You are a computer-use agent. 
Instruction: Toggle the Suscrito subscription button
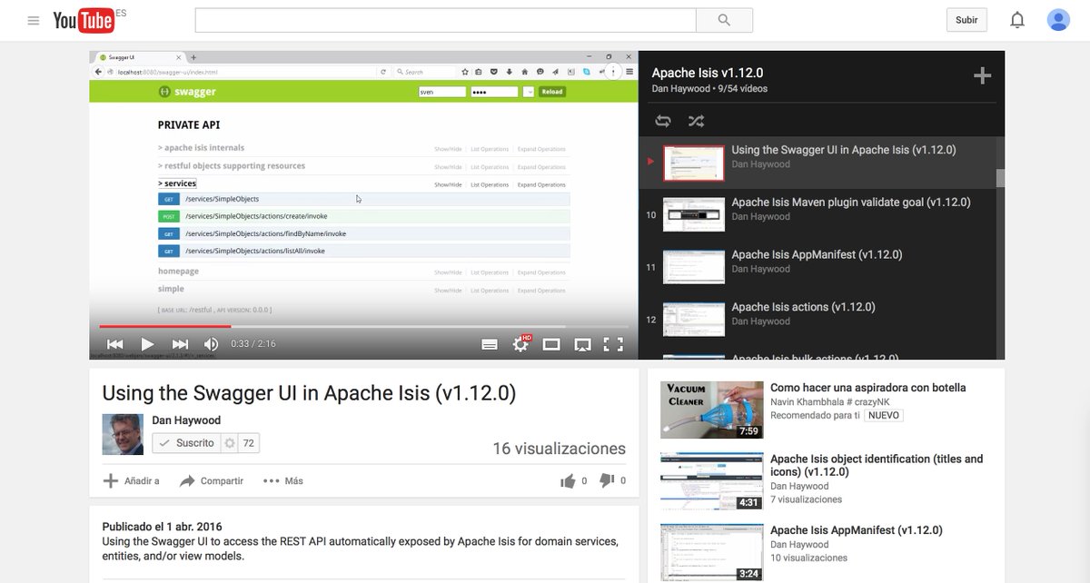(186, 443)
